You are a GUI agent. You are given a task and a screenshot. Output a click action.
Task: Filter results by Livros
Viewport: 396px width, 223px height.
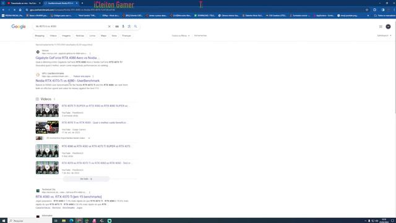[x=92, y=36]
